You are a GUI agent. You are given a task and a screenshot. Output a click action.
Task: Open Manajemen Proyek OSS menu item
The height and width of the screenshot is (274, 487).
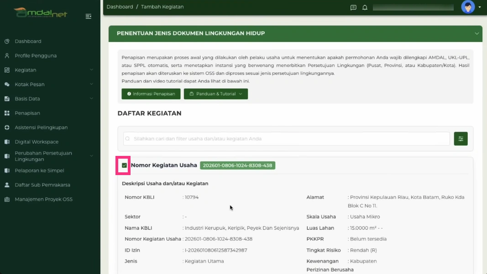[x=43, y=199]
